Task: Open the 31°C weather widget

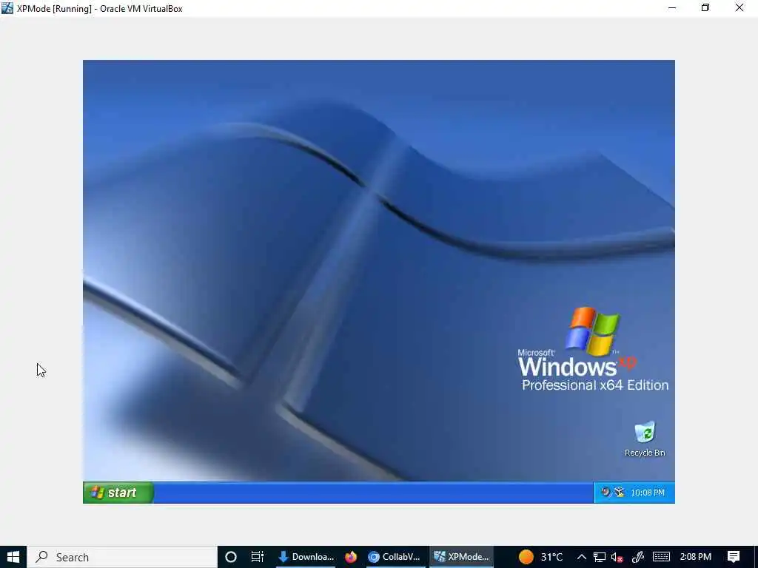Action: click(x=540, y=557)
